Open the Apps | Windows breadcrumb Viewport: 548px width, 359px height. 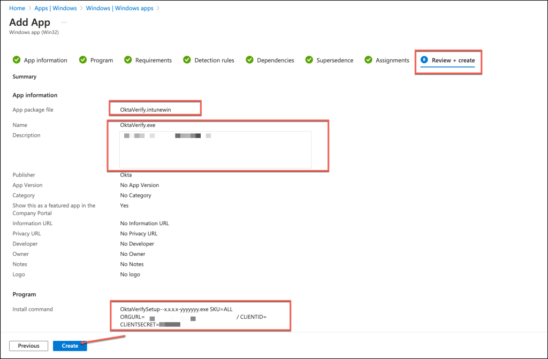[x=55, y=8]
